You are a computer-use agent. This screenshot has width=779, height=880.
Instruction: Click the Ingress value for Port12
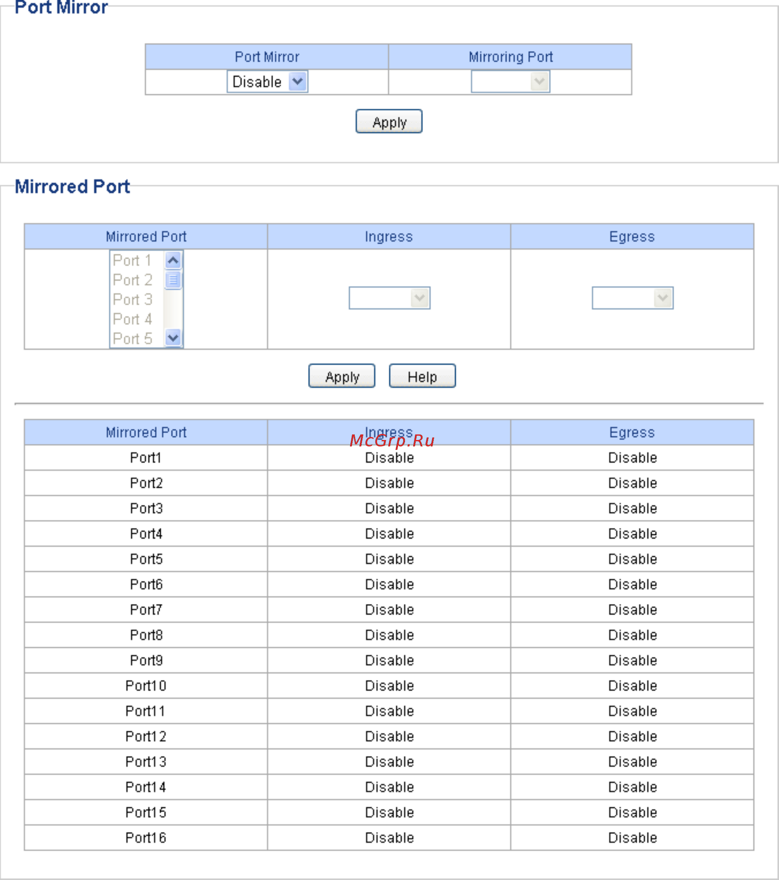pyautogui.click(x=389, y=736)
